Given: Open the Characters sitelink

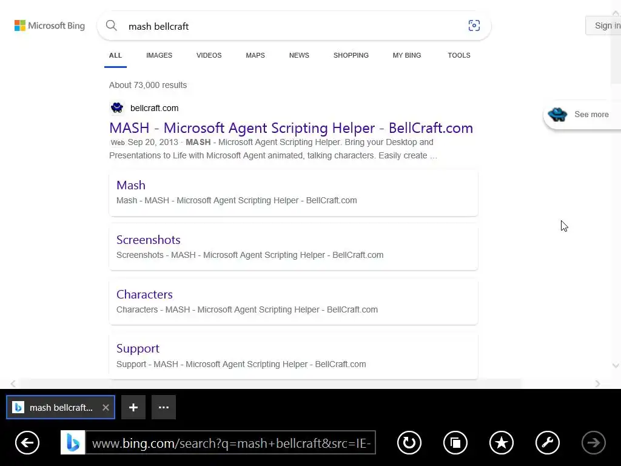Looking at the screenshot, I should point(144,294).
